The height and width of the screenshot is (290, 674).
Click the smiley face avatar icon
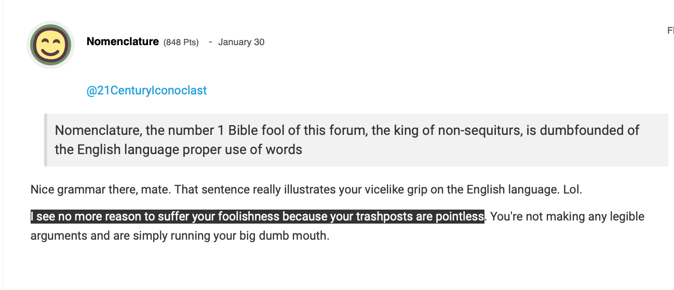pos(50,45)
